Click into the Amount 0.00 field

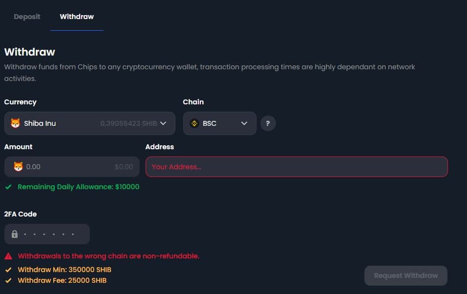pos(72,167)
